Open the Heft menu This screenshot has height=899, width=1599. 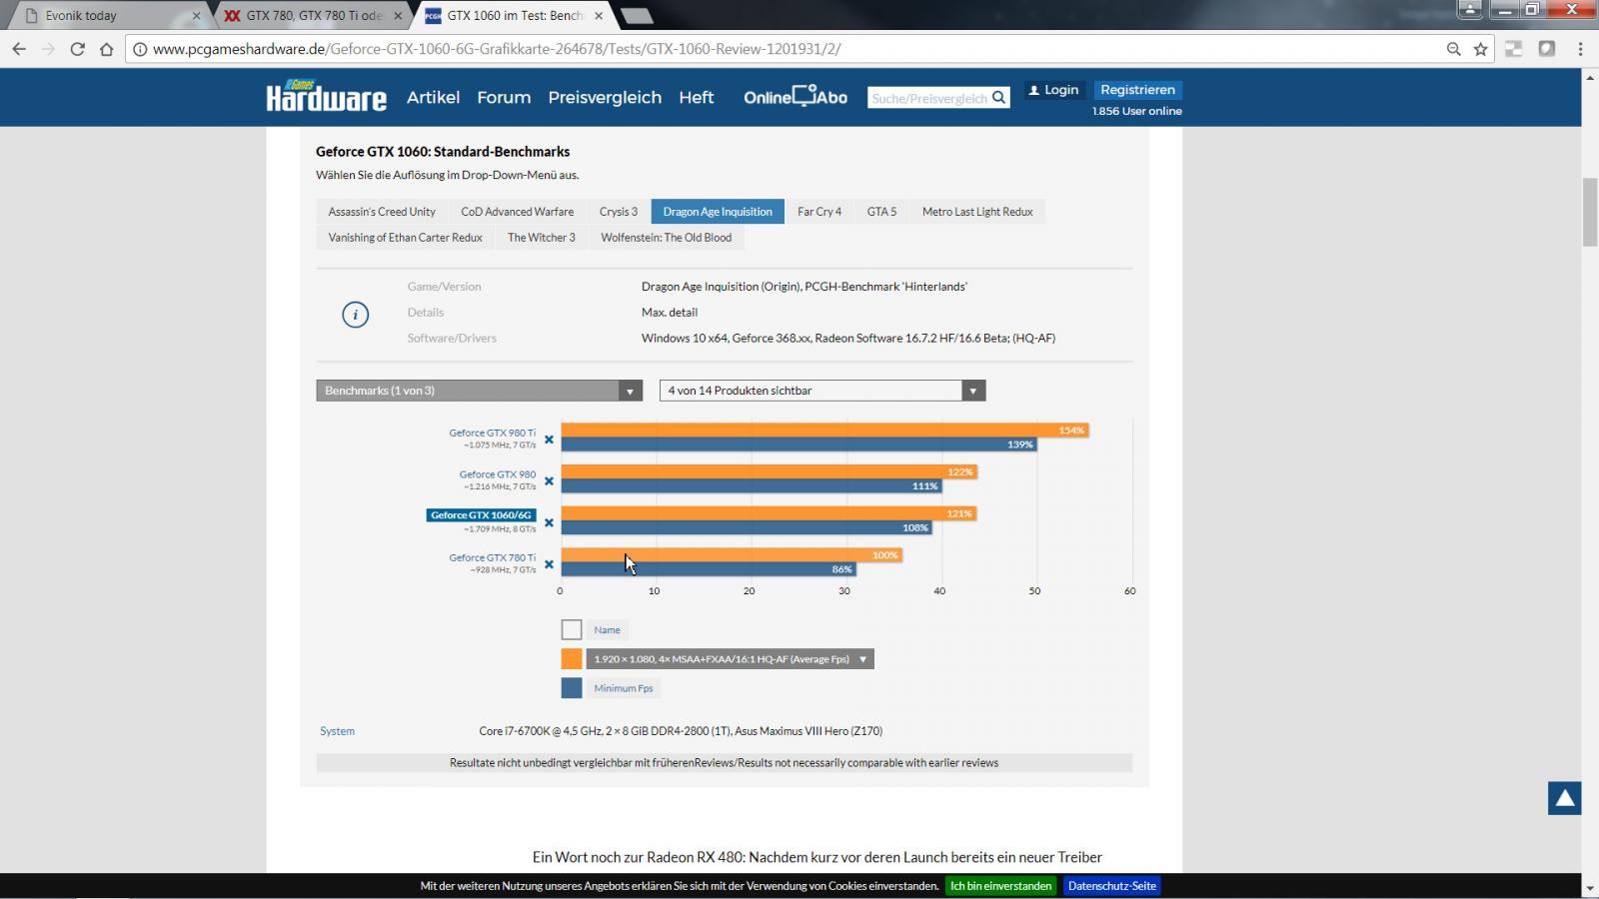tap(697, 97)
